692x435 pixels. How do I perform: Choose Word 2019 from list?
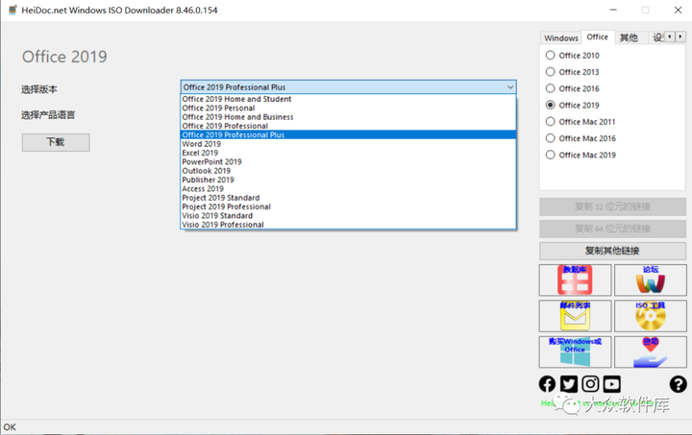point(348,144)
